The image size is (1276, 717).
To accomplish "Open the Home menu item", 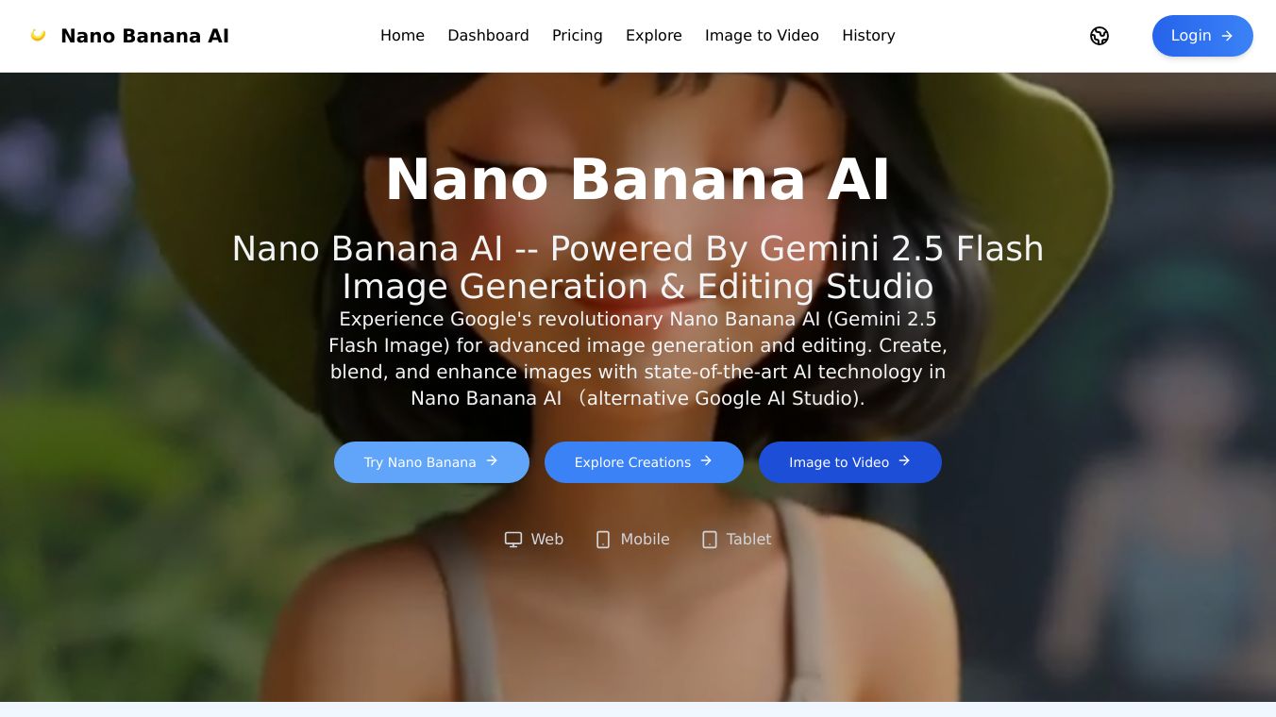I will tap(402, 36).
